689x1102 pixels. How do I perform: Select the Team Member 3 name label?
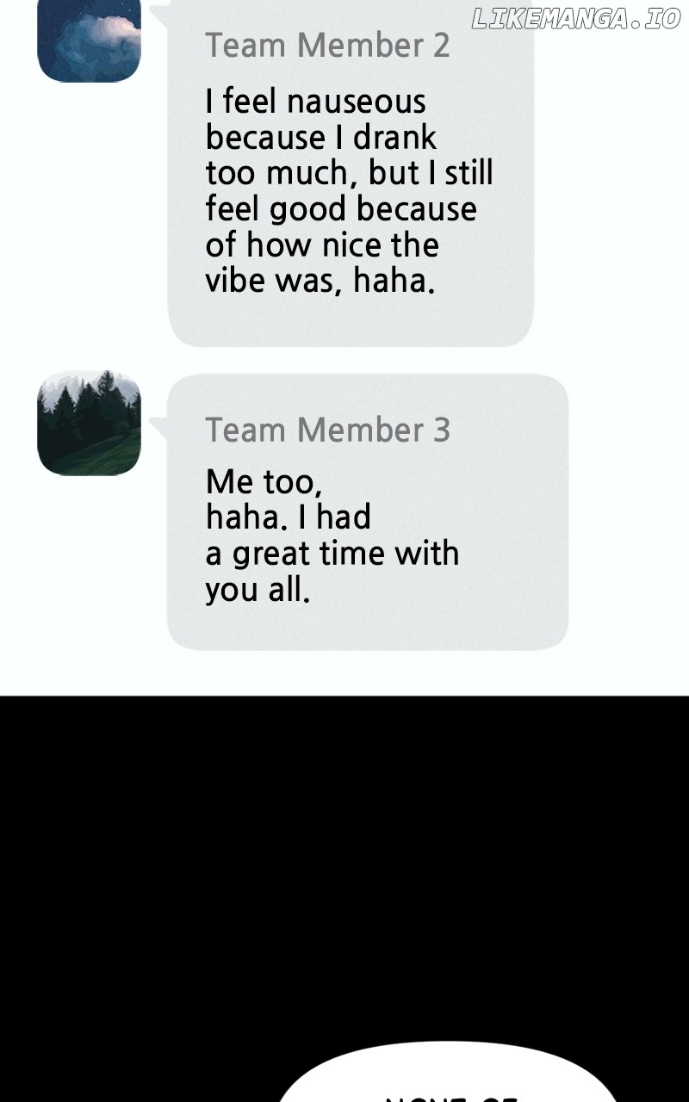[327, 430]
